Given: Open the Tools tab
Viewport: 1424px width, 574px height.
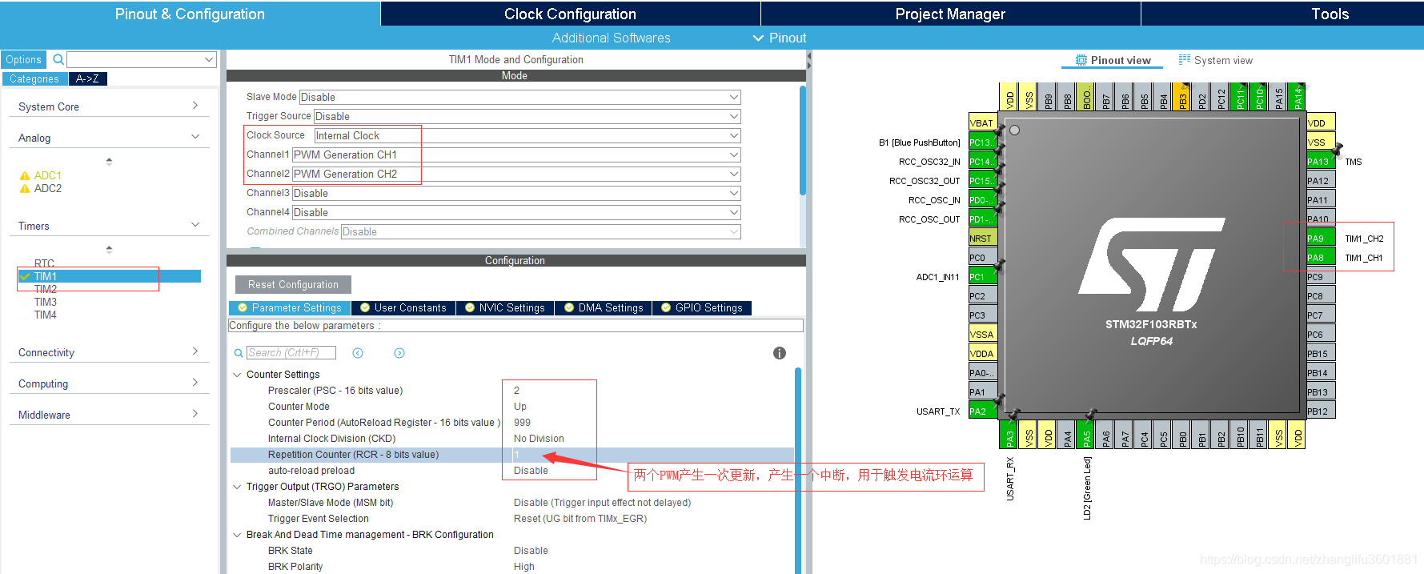Looking at the screenshot, I should (x=1330, y=14).
